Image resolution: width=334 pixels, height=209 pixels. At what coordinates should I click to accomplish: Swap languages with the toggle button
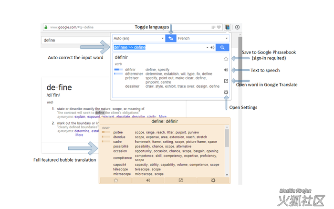coord(171,38)
